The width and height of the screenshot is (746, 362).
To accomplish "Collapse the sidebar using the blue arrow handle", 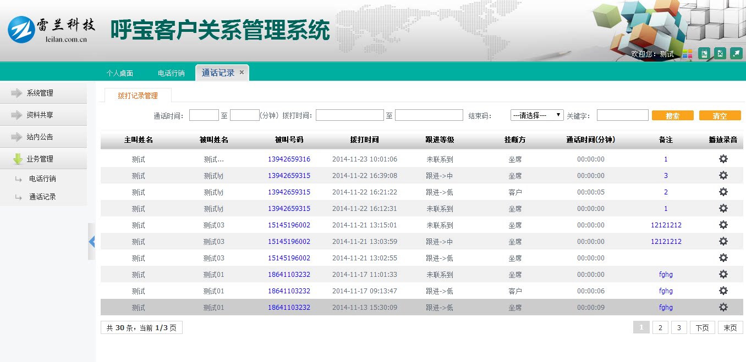I will 91,241.
